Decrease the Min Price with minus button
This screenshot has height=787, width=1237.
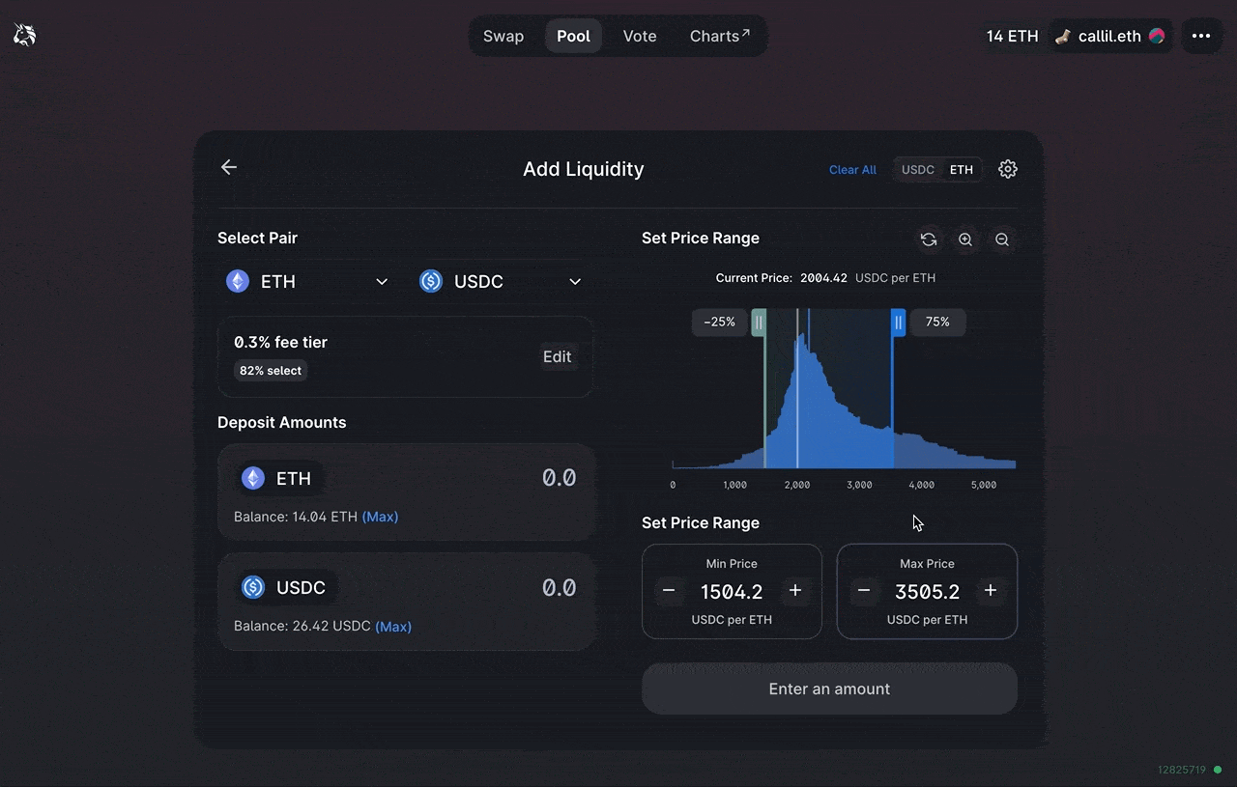pyautogui.click(x=669, y=590)
